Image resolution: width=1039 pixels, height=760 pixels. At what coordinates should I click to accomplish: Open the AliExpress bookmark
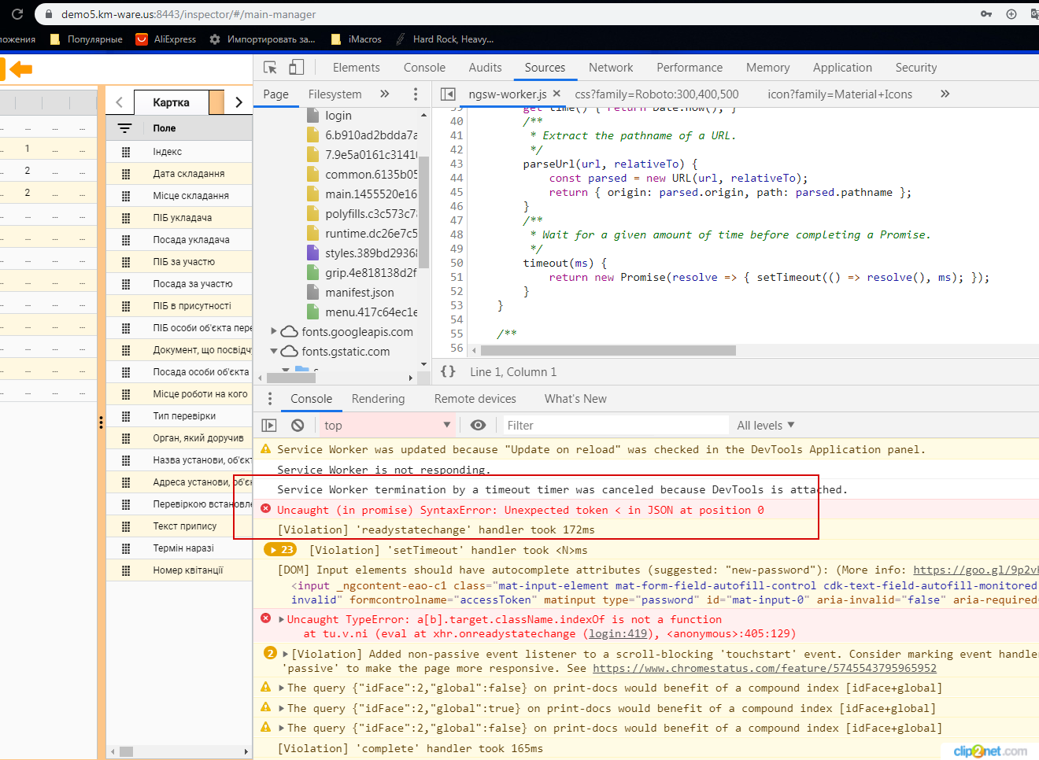[x=165, y=39]
